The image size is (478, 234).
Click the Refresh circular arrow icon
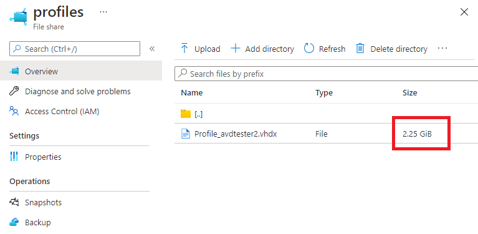(309, 49)
